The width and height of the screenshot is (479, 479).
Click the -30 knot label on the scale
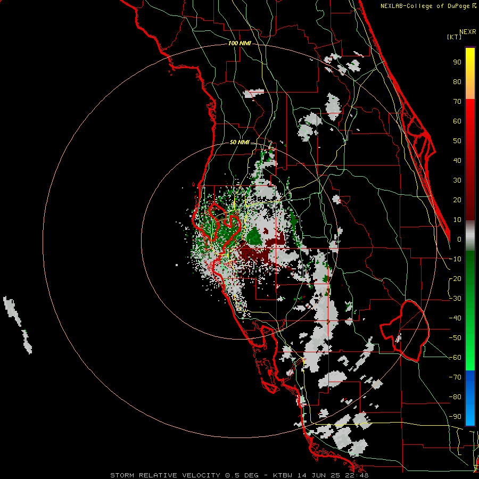coord(455,299)
